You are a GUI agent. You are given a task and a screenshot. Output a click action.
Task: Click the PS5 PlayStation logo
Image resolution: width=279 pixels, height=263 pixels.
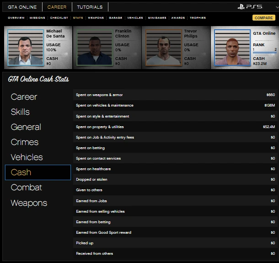pos(250,7)
